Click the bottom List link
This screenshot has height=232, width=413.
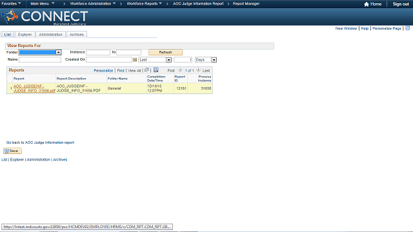(5, 160)
